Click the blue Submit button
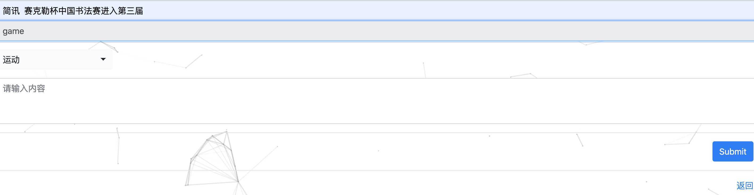The height and width of the screenshot is (195, 754). point(733,151)
